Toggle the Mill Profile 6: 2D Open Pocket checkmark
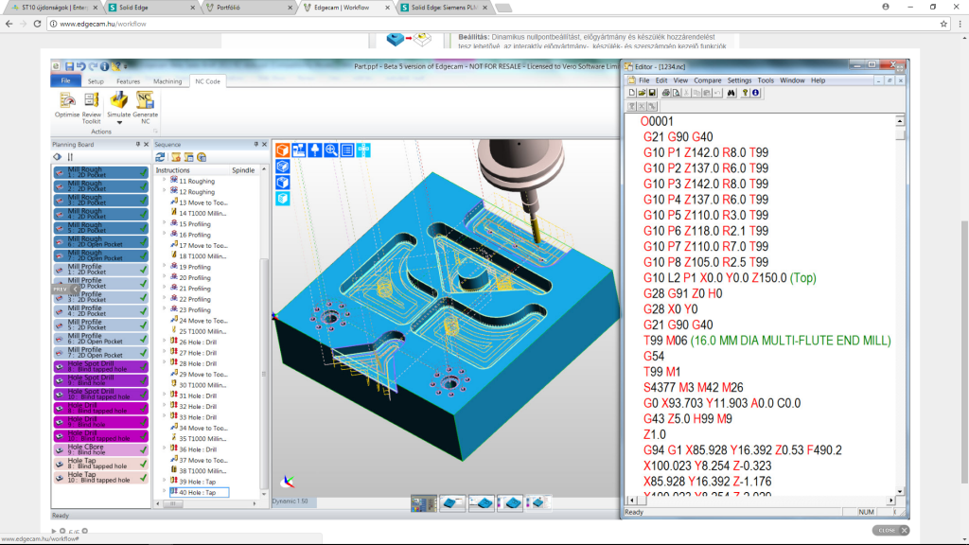969x545 pixels. pos(144,339)
